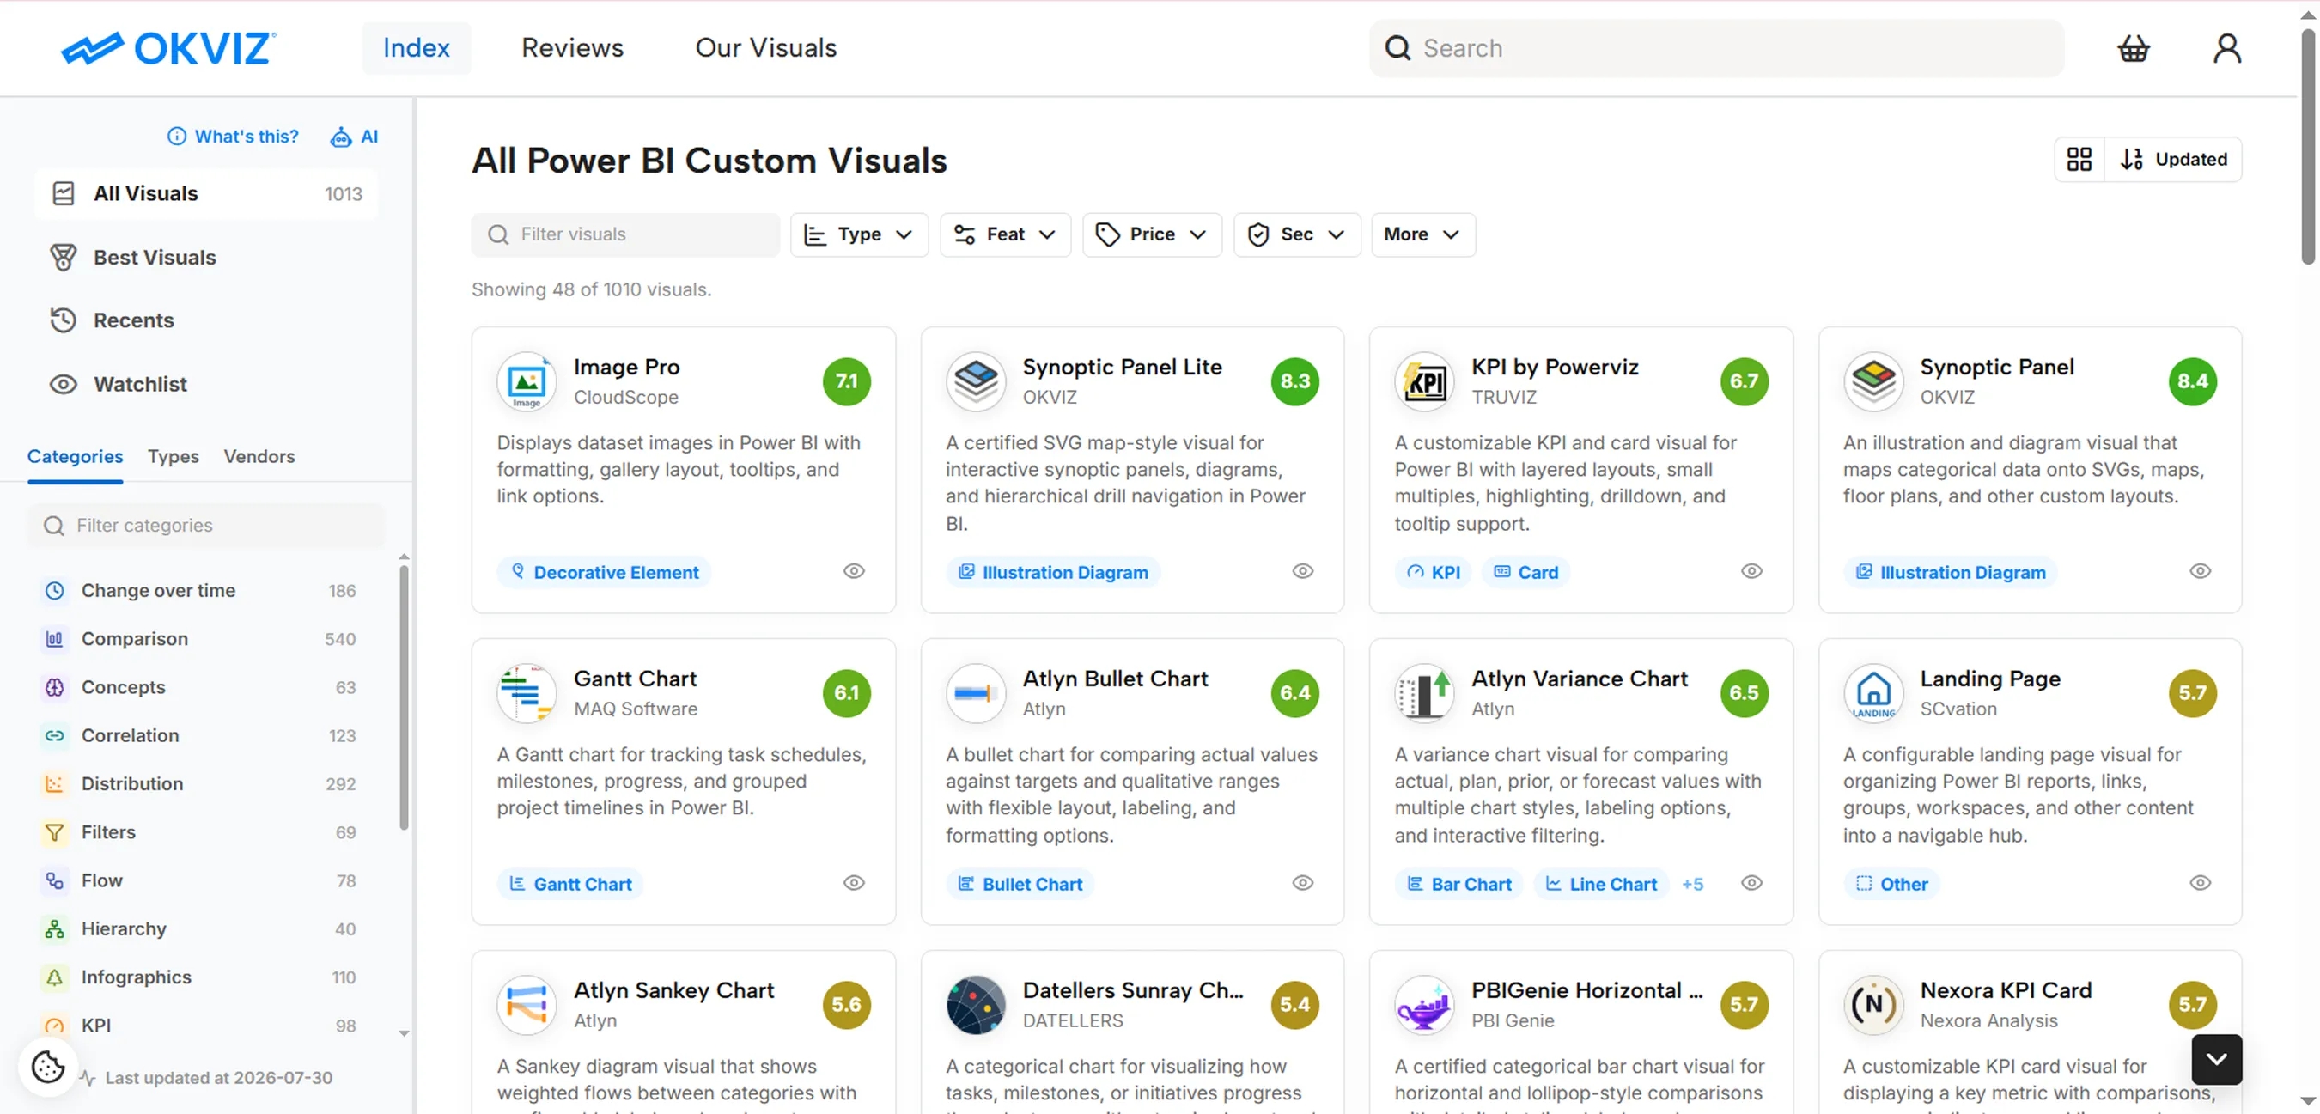Click the Image Pro 7.1 score badge
The width and height of the screenshot is (2320, 1114).
tap(847, 382)
